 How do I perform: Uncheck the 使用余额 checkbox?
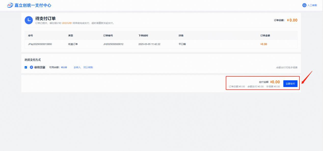[26, 67]
